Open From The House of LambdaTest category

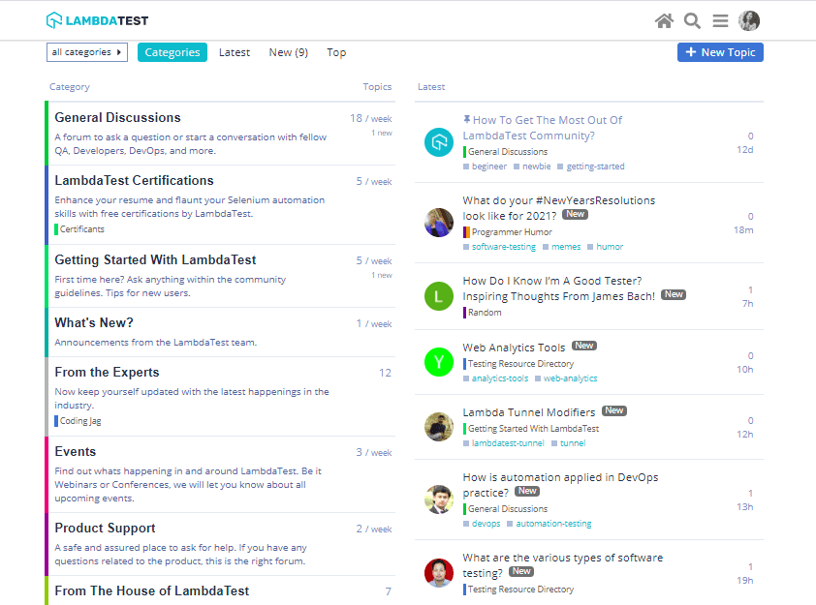coord(152,591)
